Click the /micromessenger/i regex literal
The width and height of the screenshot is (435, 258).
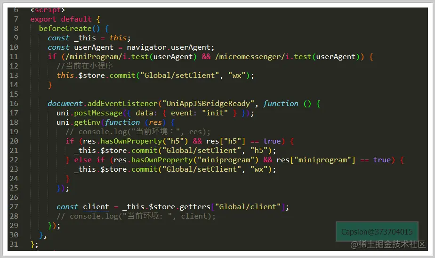(252, 57)
